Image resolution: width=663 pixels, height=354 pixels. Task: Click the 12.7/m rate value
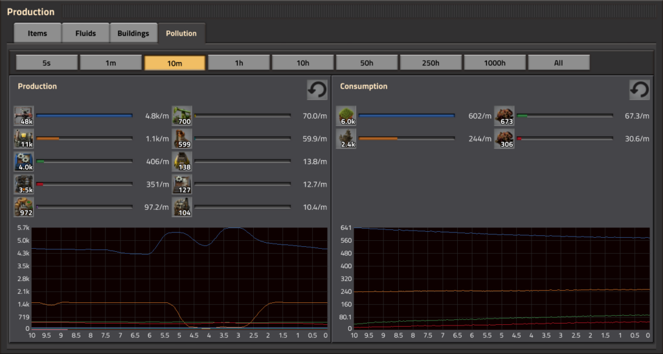(315, 184)
